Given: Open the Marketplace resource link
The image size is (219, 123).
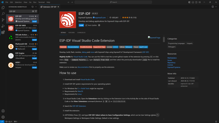Looking at the screenshot, I should [172, 58].
